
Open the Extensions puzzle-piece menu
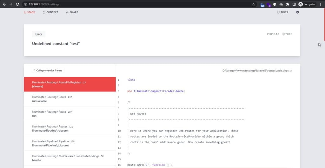(x=288, y=4)
